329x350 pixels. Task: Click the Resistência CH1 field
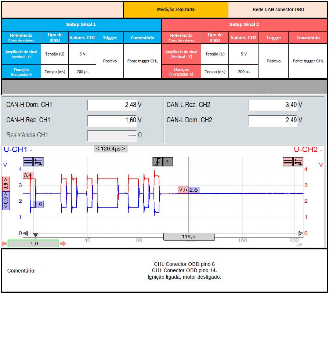tap(112, 136)
